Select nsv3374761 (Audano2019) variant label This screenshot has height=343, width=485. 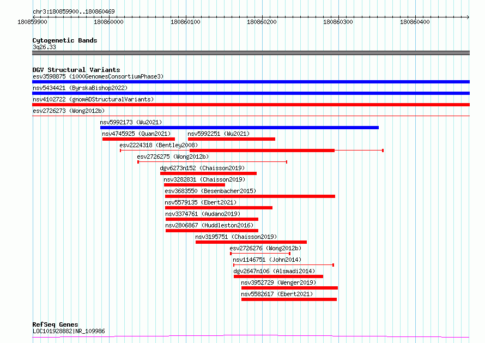(203, 214)
